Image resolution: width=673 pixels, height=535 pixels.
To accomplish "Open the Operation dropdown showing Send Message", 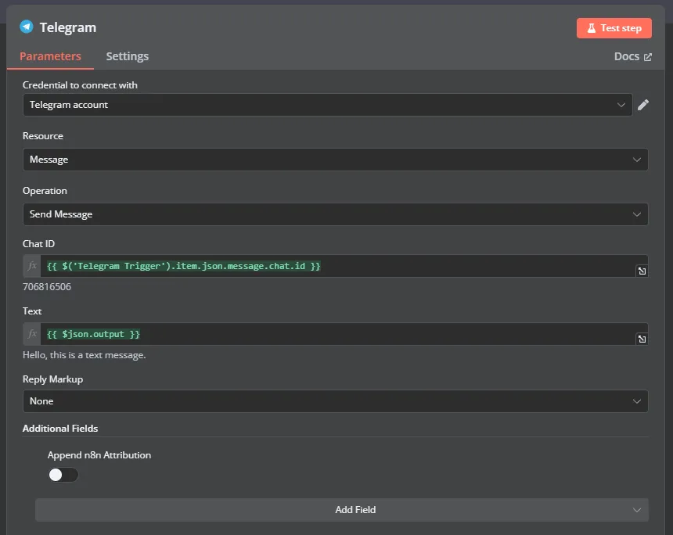I will click(335, 214).
